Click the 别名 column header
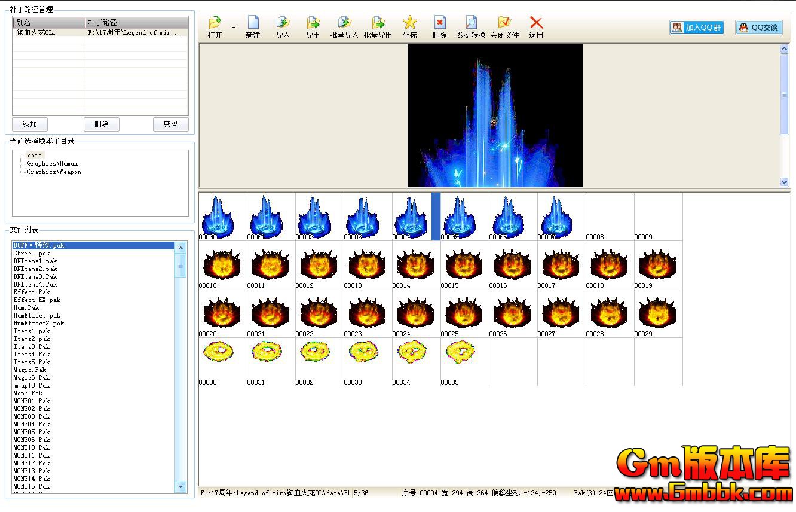 49,23
